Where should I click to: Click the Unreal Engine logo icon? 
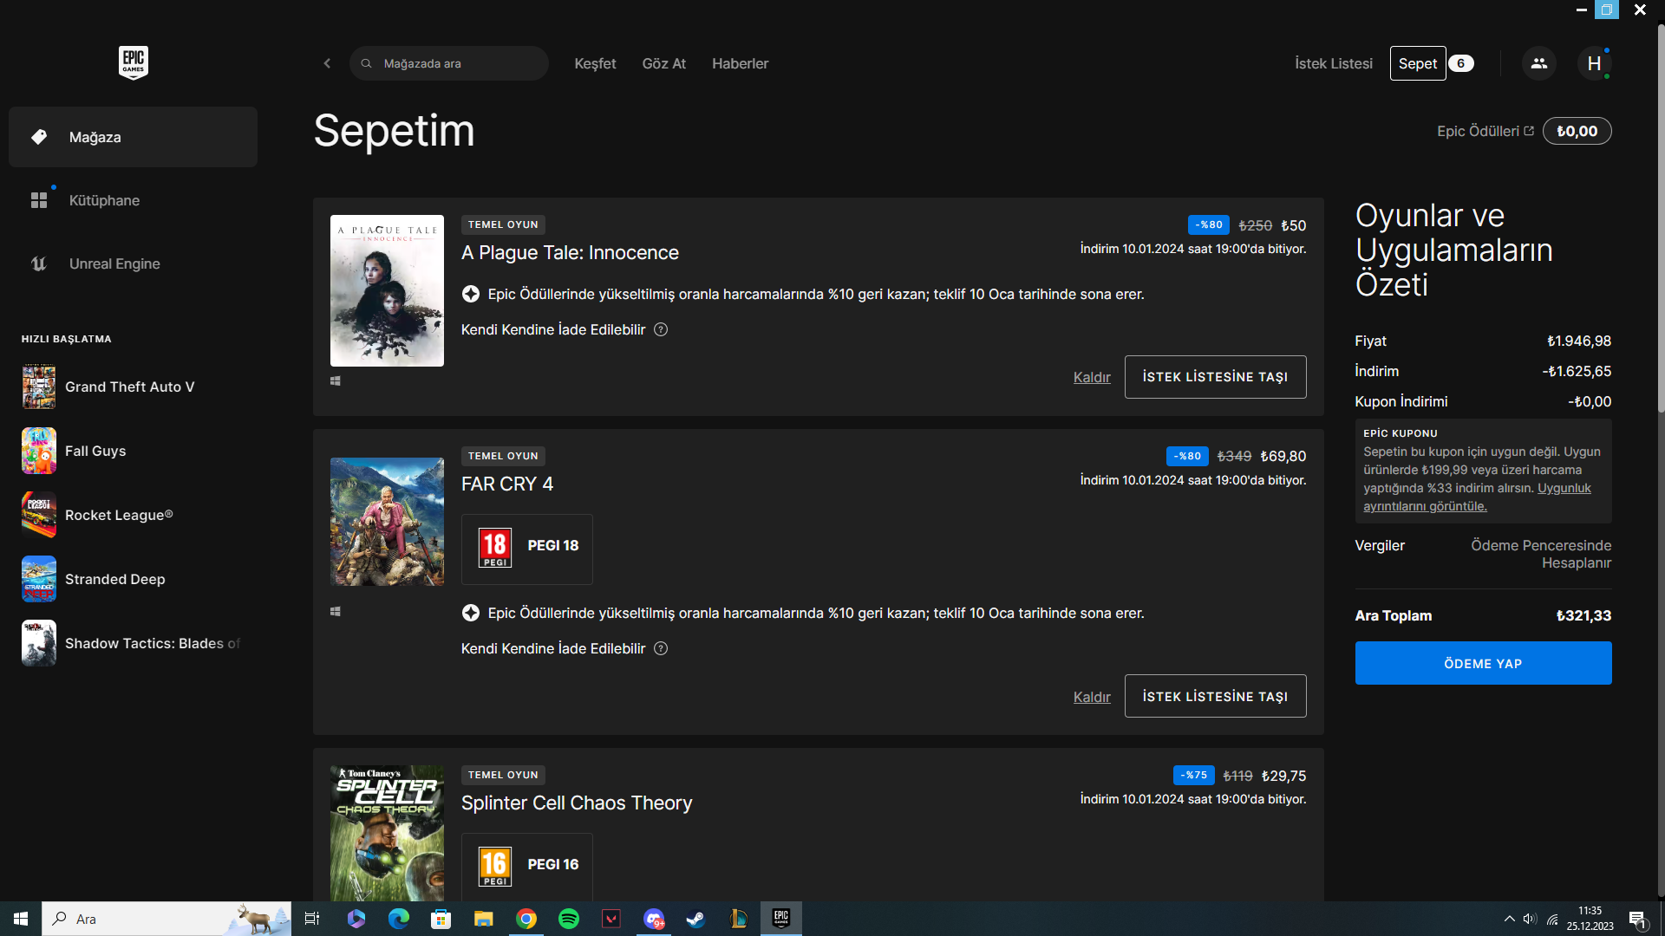click(39, 263)
